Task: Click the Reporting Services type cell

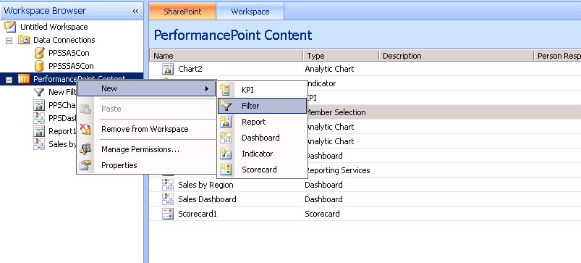Action: coord(338,170)
